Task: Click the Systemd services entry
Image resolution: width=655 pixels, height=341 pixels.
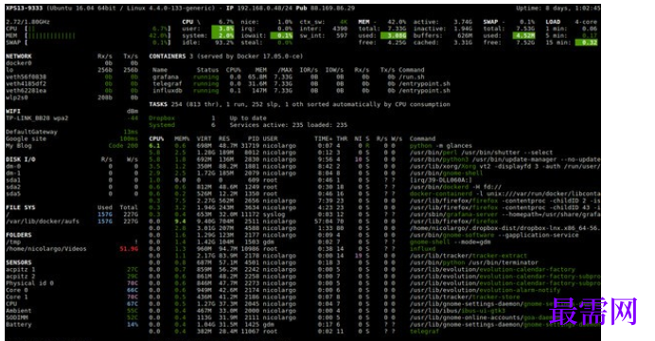Action: (162, 125)
